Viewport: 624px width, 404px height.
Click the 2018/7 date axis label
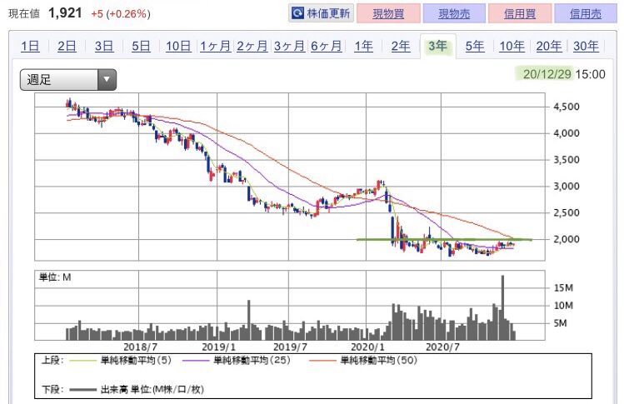click(140, 347)
